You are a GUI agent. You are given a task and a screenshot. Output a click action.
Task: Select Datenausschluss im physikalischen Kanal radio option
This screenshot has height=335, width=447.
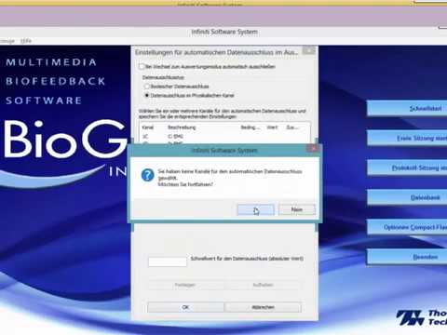click(x=147, y=95)
